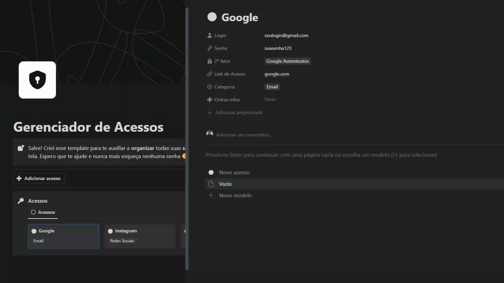Click the callout note icon before Salve!
This screenshot has height=283, width=504.
tap(21, 148)
